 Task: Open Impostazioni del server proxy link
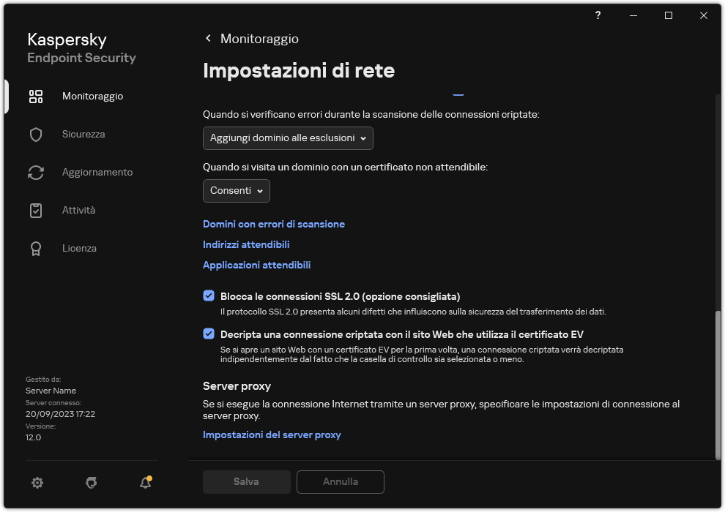[272, 434]
